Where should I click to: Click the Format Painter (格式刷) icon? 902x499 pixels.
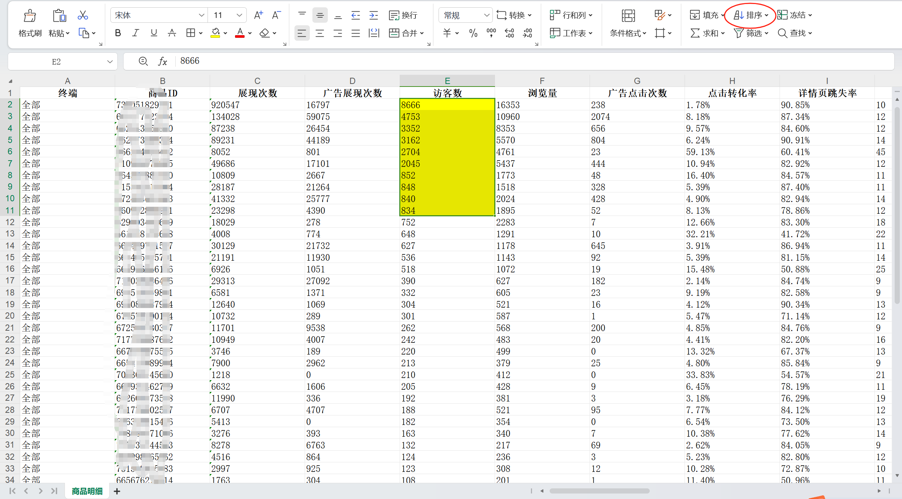pyautogui.click(x=30, y=16)
